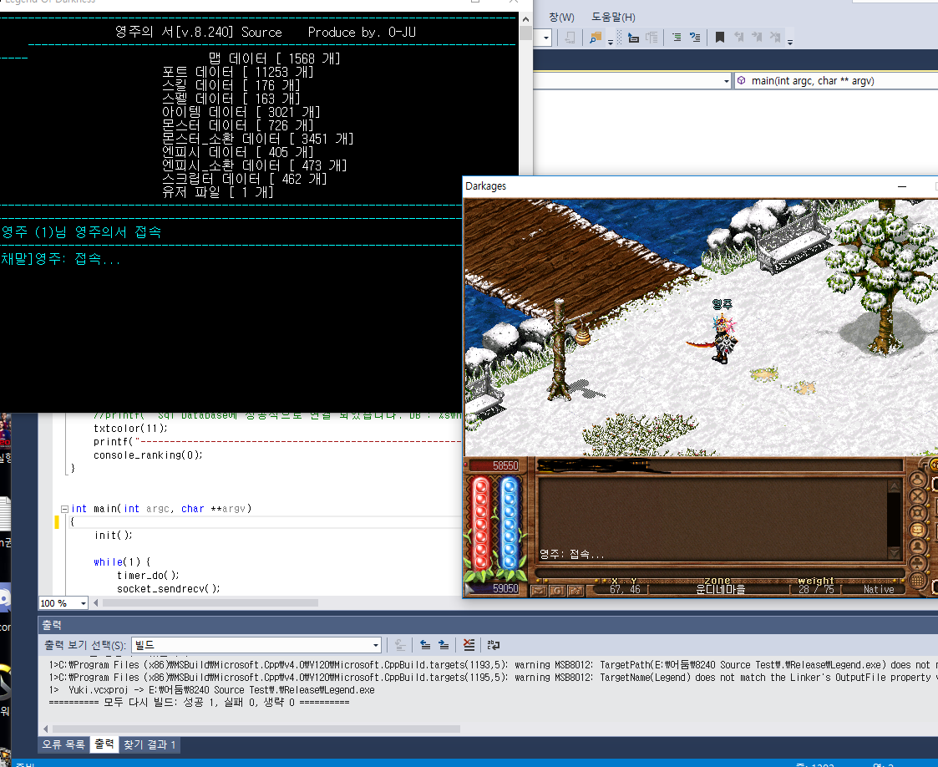Expand the first toolbar overflow options arrow
This screenshot has height=767, width=938.
(x=611, y=42)
